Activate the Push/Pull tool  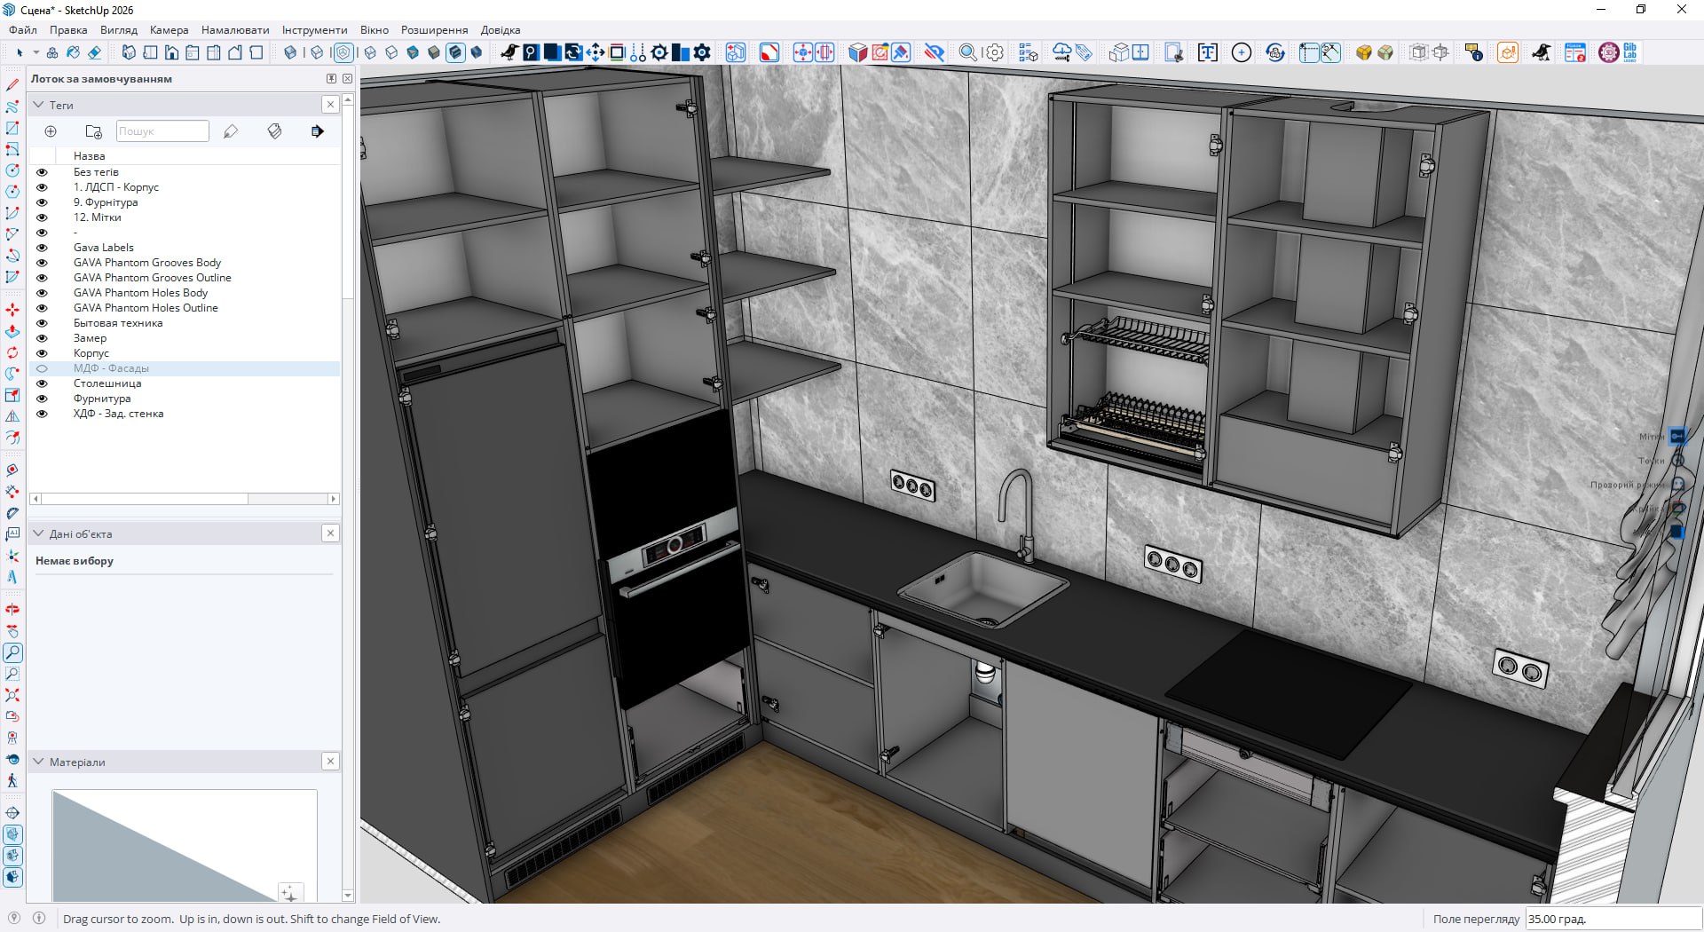12,331
